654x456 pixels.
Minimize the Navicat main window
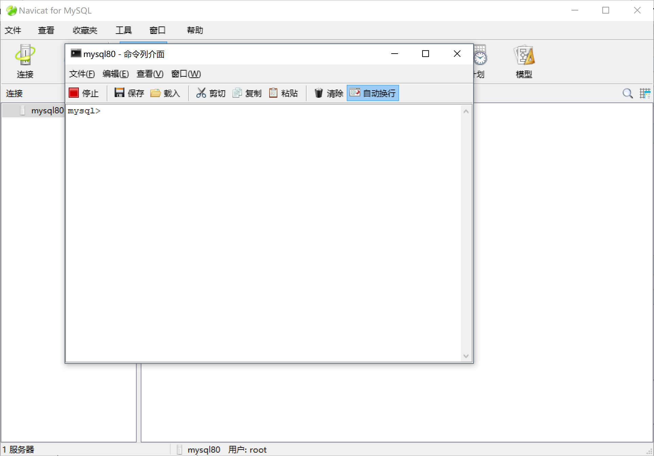pyautogui.click(x=575, y=11)
